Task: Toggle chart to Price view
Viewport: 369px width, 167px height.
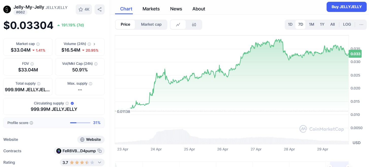Action: [x=125, y=24]
